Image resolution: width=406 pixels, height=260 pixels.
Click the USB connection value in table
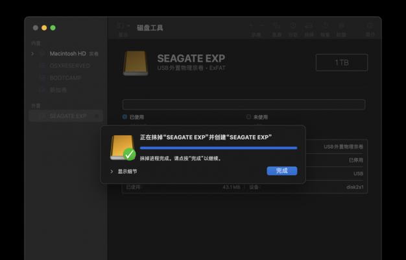(359, 174)
